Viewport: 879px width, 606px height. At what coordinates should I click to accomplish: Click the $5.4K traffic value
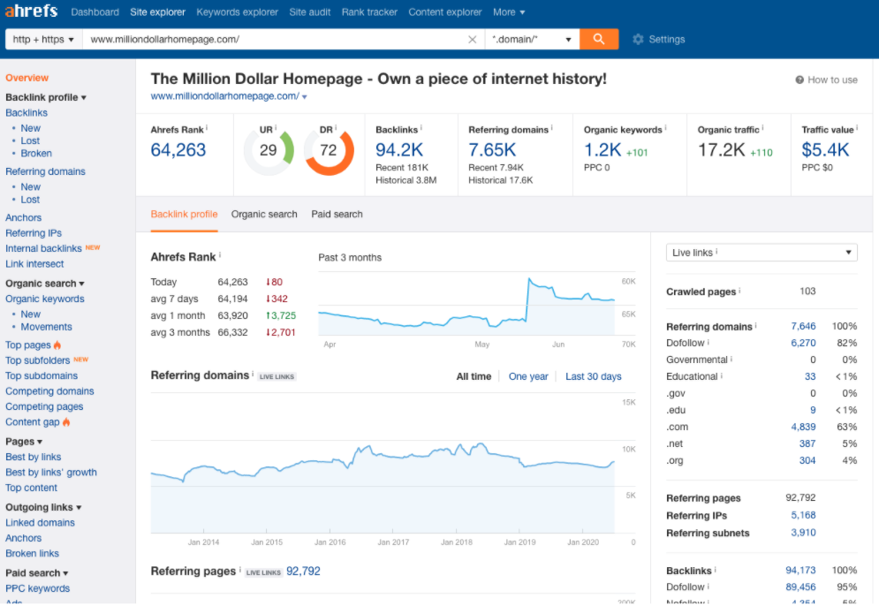(825, 149)
